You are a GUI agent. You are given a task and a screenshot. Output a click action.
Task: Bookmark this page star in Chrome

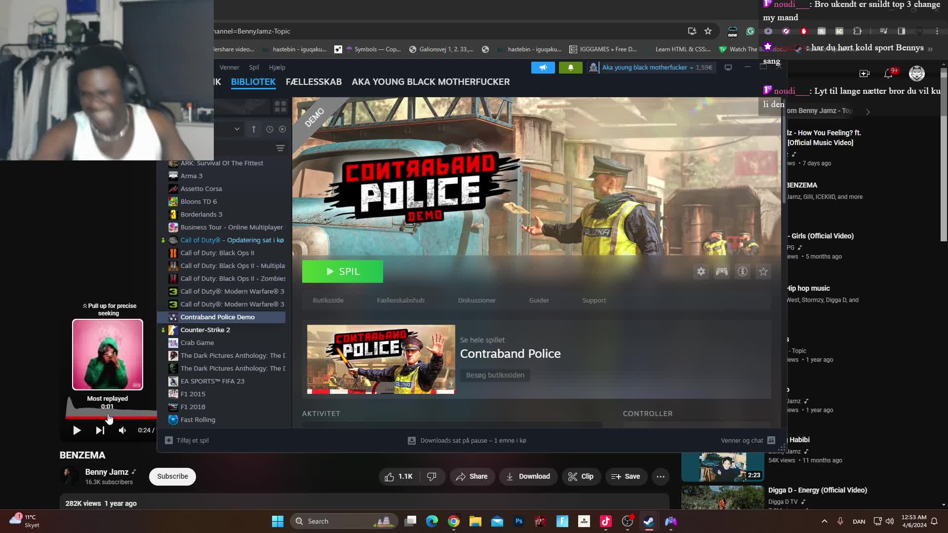(708, 31)
